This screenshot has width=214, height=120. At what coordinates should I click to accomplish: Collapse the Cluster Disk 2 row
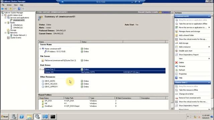(x=40, y=69)
